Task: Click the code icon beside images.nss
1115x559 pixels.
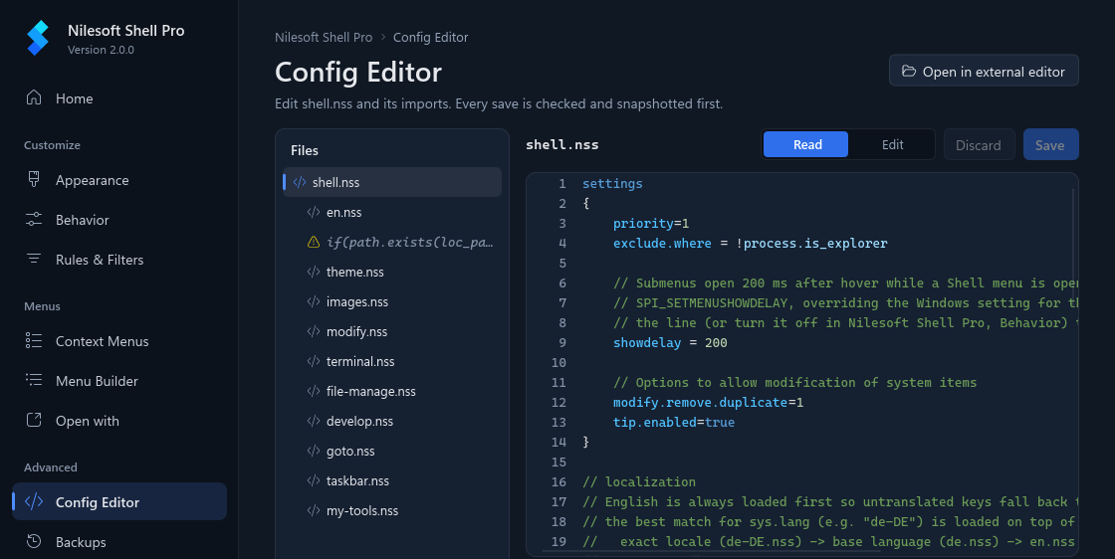Action: (313, 301)
